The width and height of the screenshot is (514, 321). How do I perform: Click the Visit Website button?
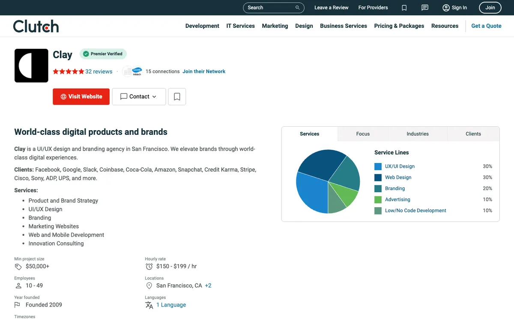pyautogui.click(x=81, y=97)
